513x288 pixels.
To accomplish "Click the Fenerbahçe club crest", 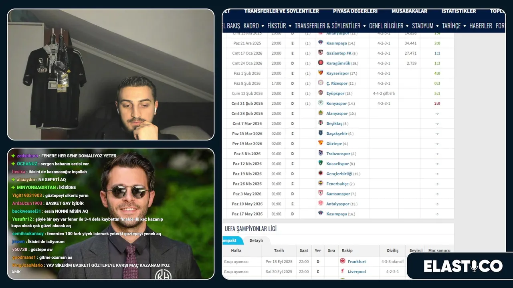I will pyautogui.click(x=321, y=183).
